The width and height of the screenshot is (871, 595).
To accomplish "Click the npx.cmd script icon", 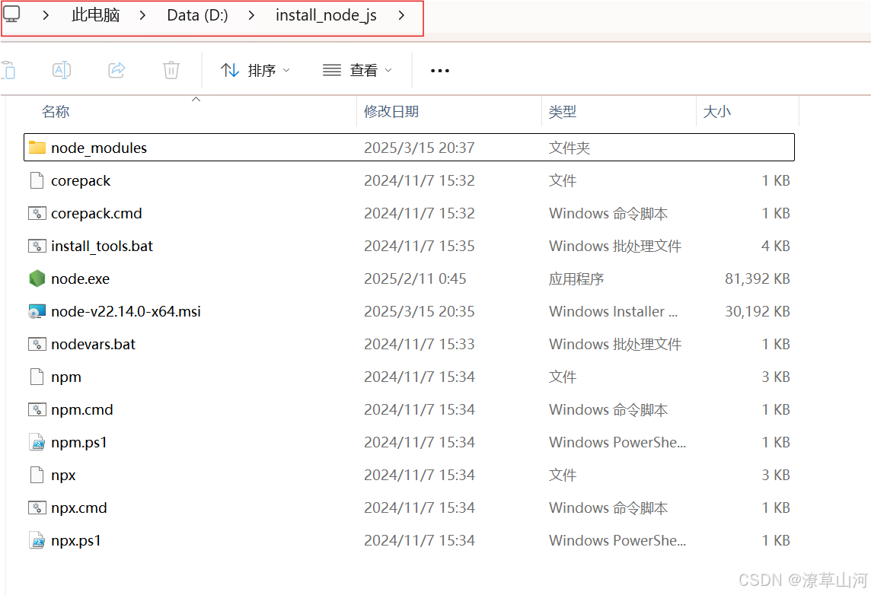I will pyautogui.click(x=37, y=508).
